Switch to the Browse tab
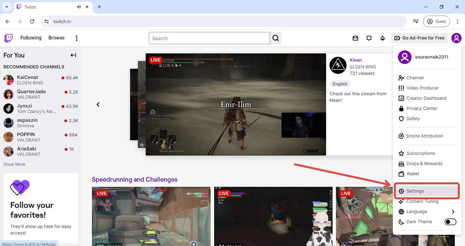The image size is (465, 246). [x=56, y=38]
